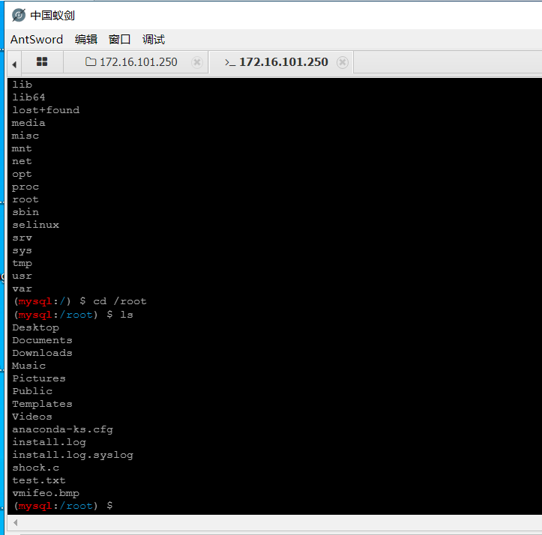Click 'Desktop' in terminal listing

point(35,327)
